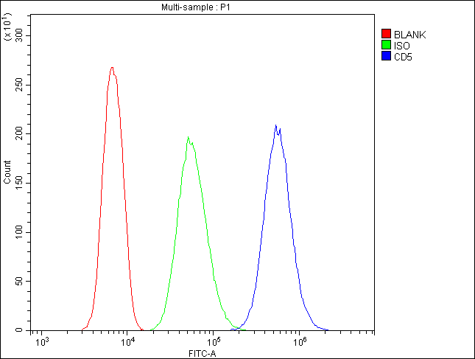Click the 10⁵ tick label on x-axis

pyautogui.click(x=214, y=342)
